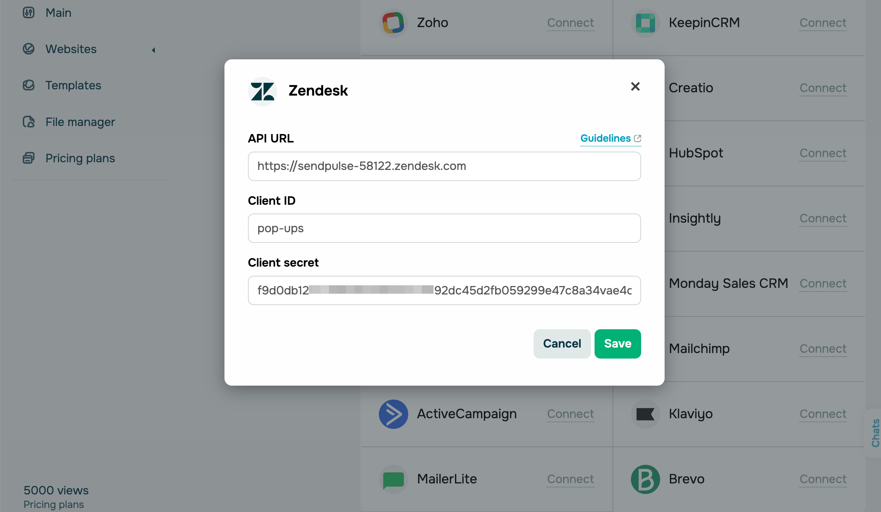Viewport: 881px width, 512px height.
Task: Focus the Client ID field
Action: click(444, 228)
